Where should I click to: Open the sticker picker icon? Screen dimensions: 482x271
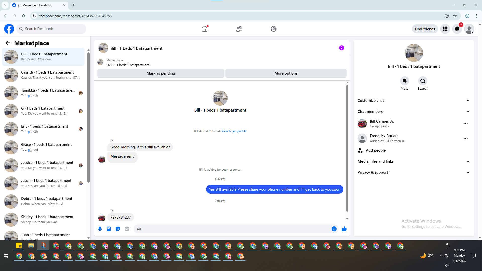[x=118, y=229]
